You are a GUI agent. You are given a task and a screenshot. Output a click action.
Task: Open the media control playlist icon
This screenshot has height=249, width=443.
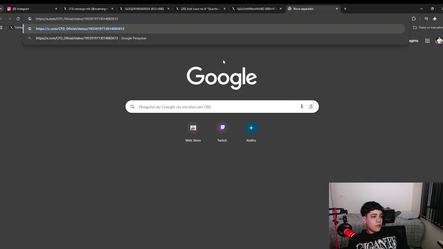click(426, 19)
